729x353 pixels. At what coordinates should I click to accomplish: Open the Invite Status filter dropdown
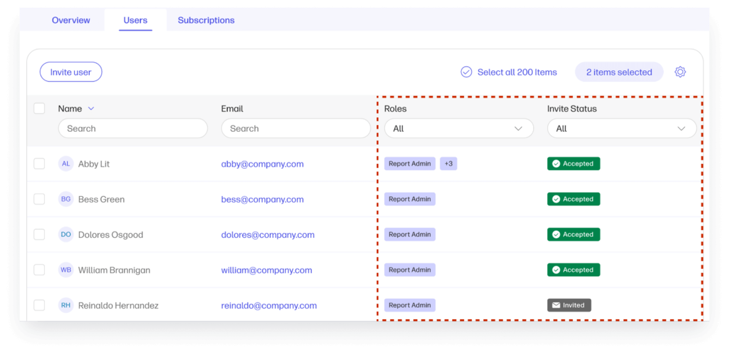(x=622, y=128)
